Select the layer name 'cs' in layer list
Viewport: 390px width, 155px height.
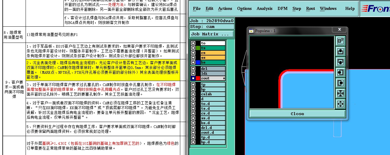point(213,53)
